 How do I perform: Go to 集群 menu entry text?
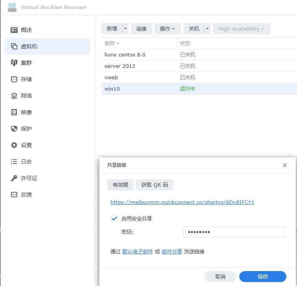[26, 63]
